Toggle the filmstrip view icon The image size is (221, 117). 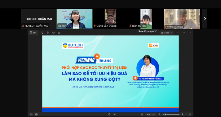[31, 115]
